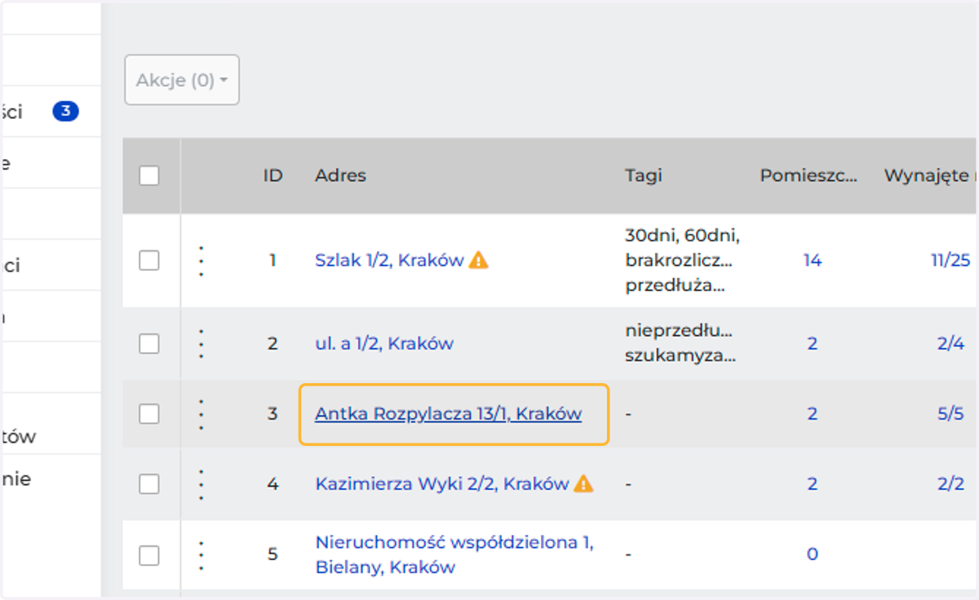Sort by Pomieszcz... column header
This screenshot has height=600, width=979.
point(808,175)
